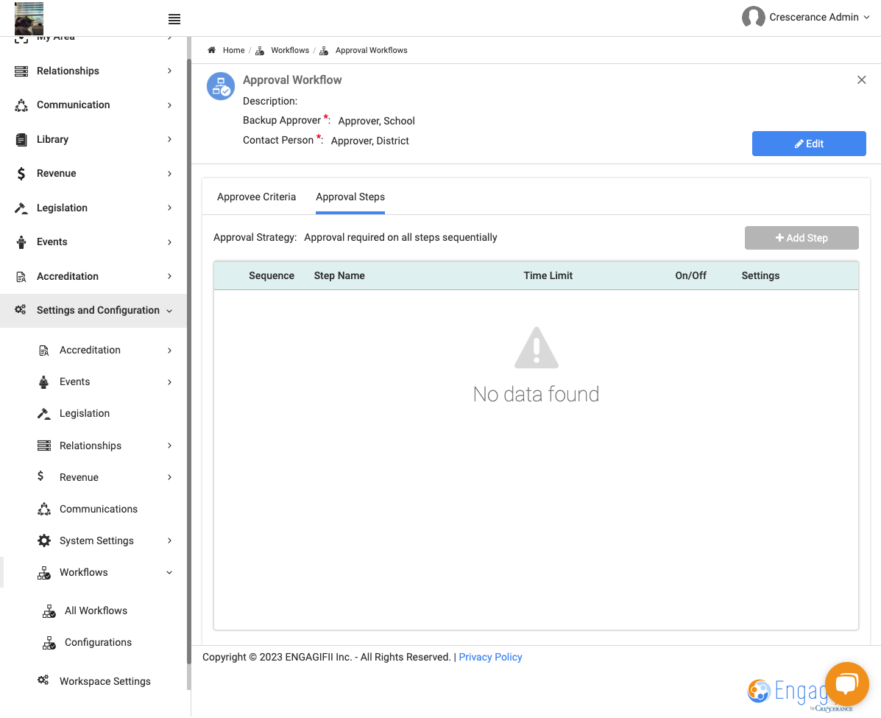Click the Add Step button

[802, 239]
